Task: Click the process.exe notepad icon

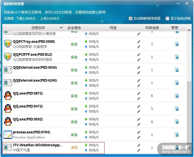Action: tap(8, 134)
